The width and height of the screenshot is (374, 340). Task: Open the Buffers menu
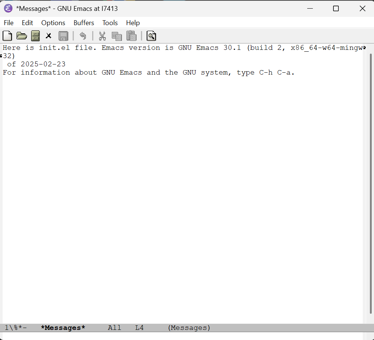pos(84,23)
